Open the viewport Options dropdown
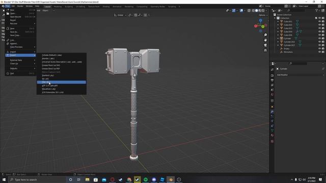 [263, 15]
